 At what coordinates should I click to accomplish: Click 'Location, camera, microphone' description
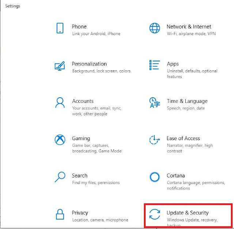(x=100, y=220)
